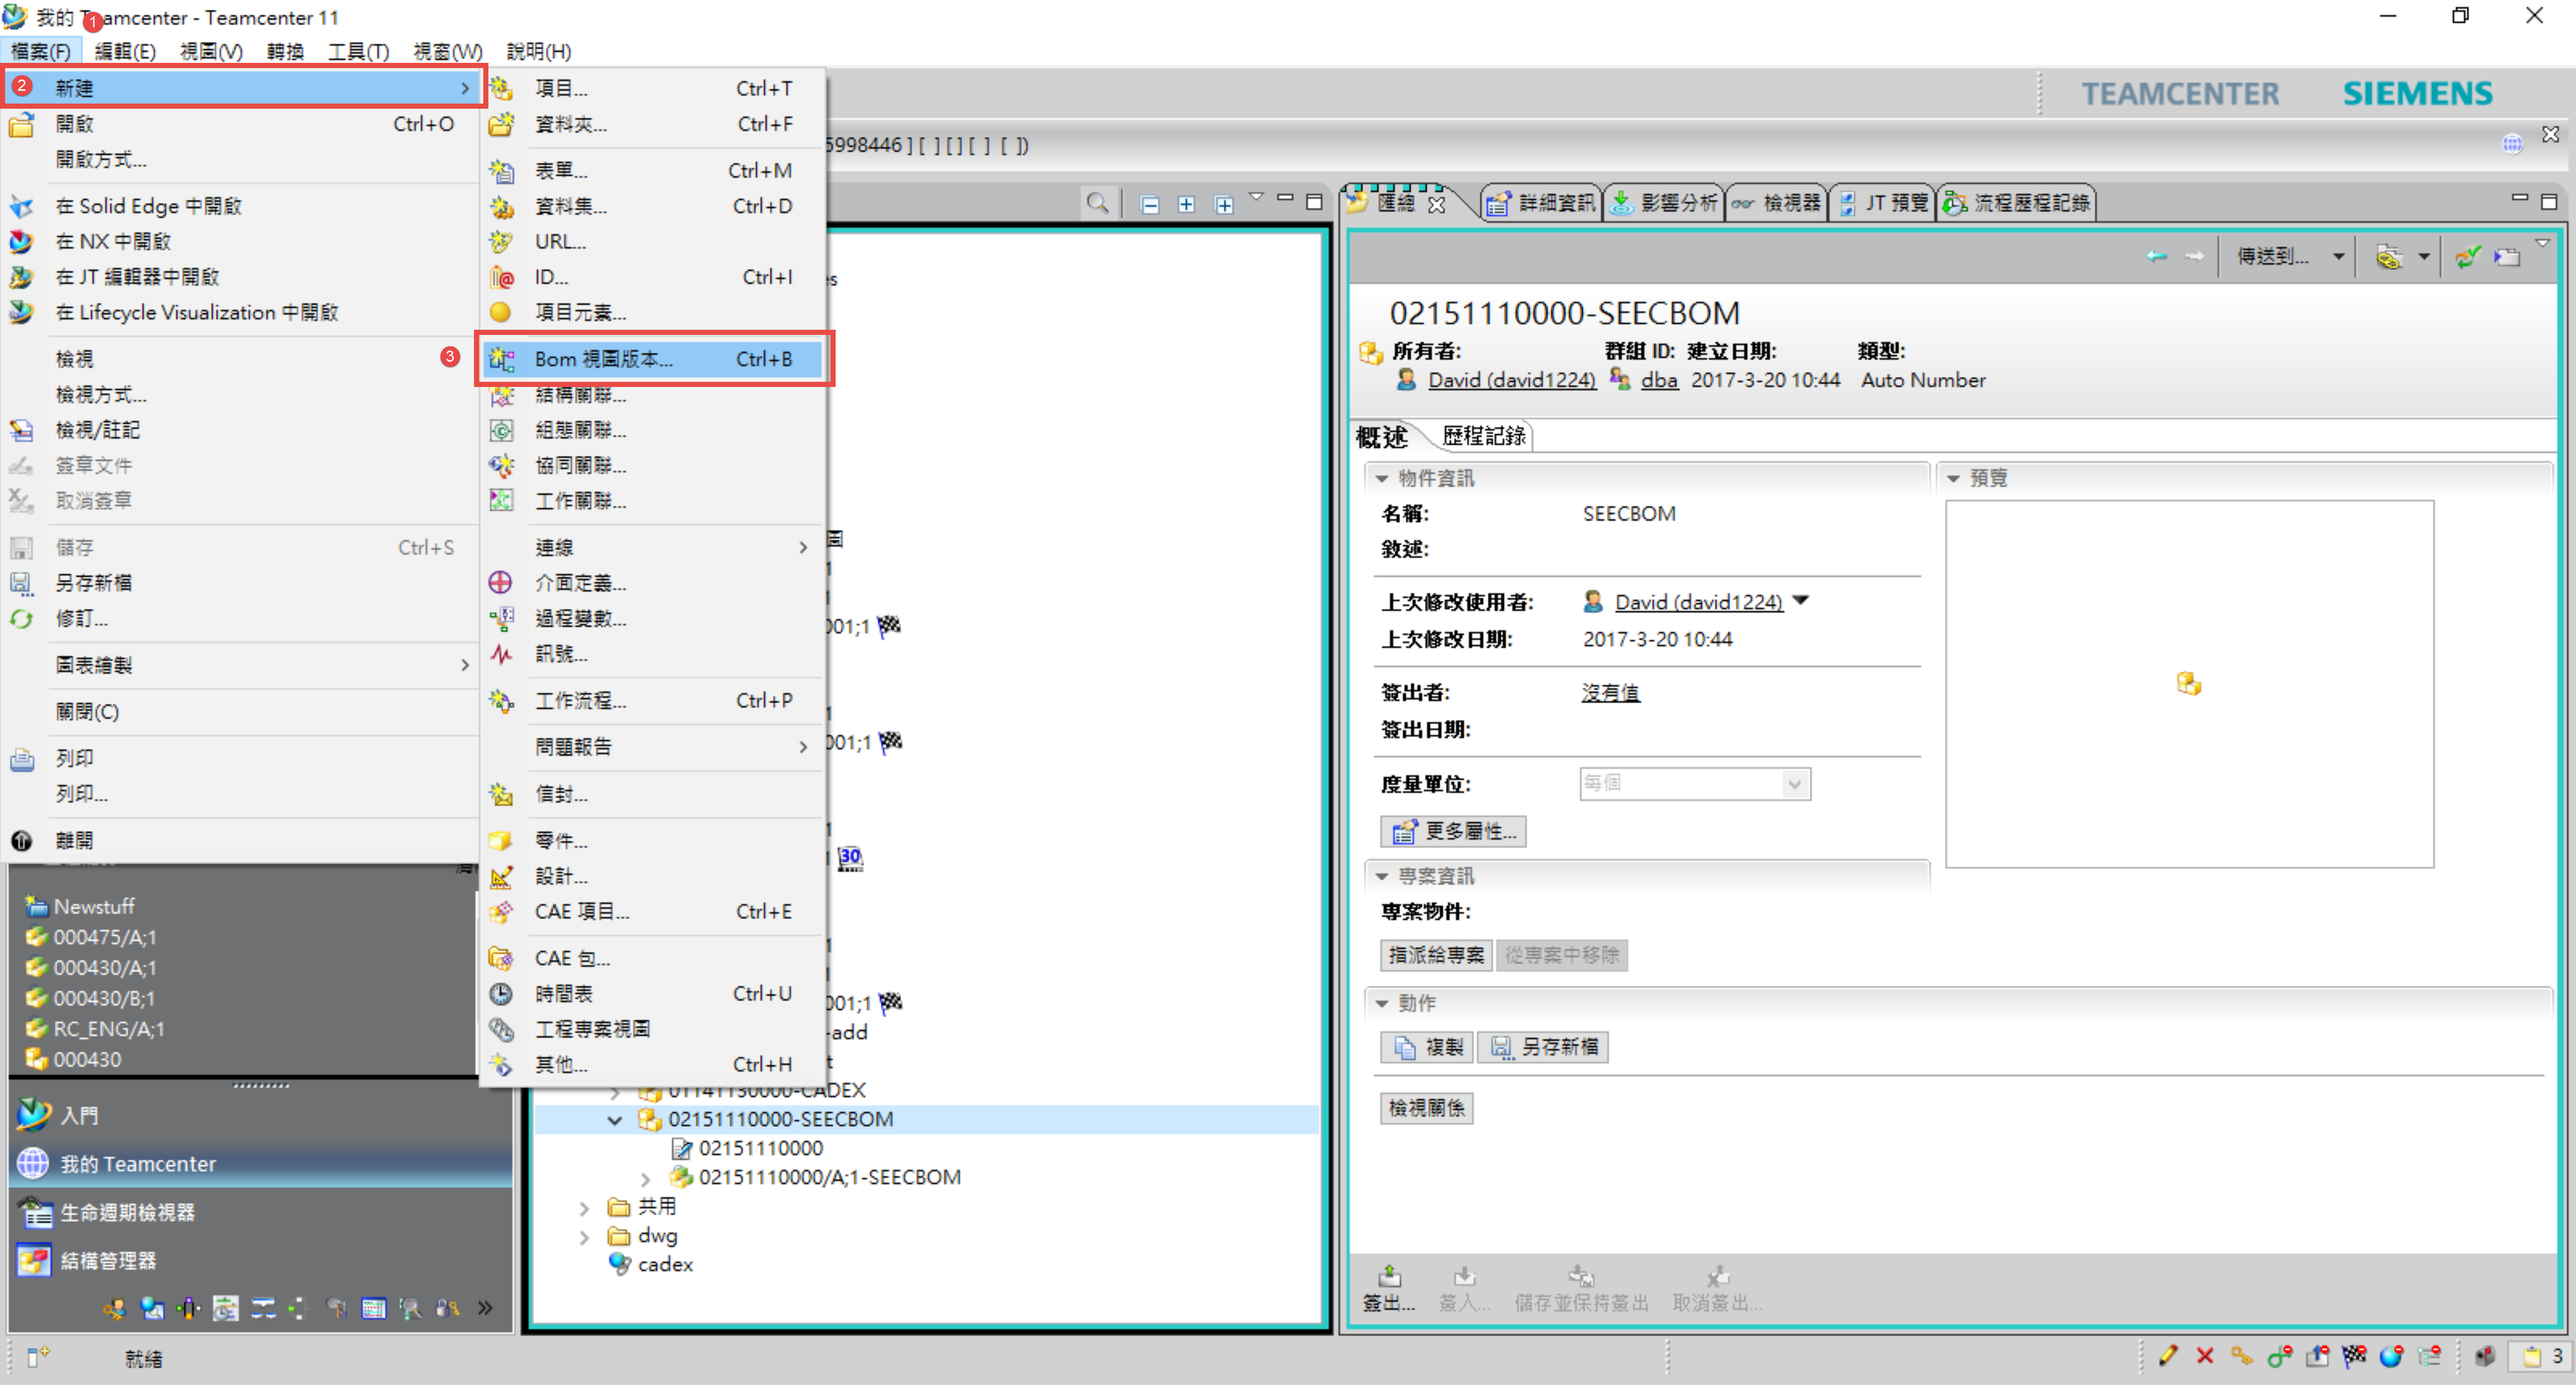
Task: Click the collapse-all minus icon in tree toolbar
Action: coord(1150,205)
